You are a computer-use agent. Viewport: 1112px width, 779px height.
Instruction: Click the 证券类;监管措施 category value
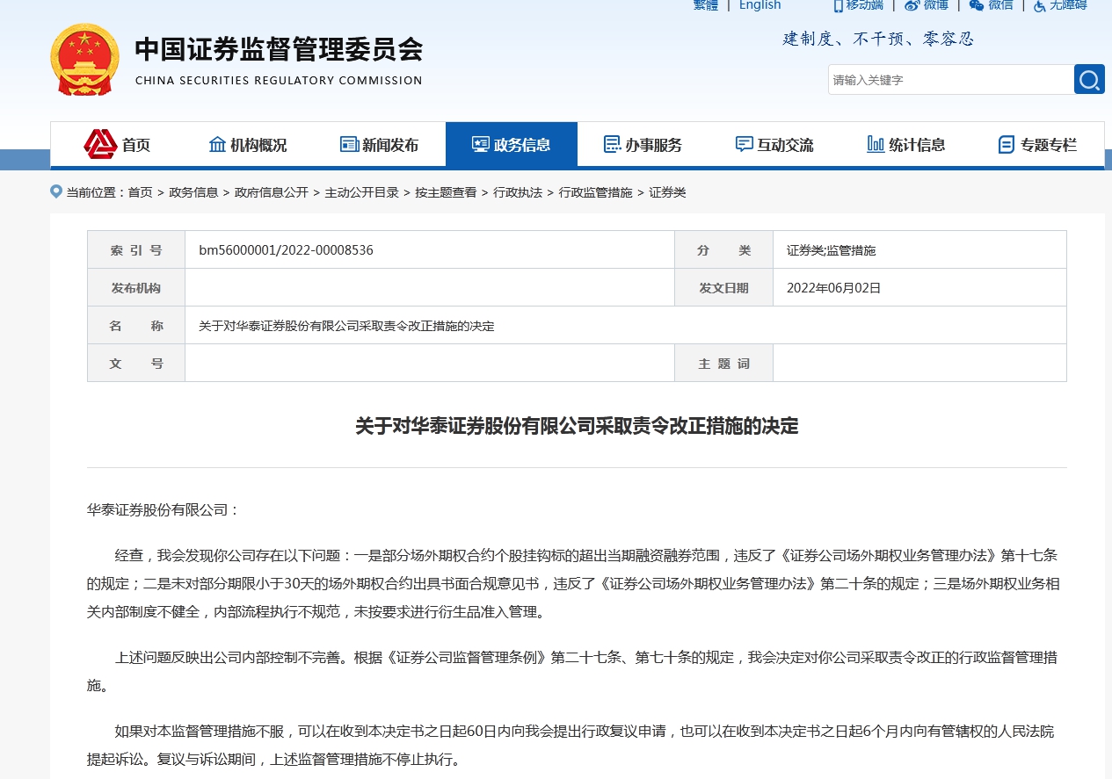tap(832, 250)
